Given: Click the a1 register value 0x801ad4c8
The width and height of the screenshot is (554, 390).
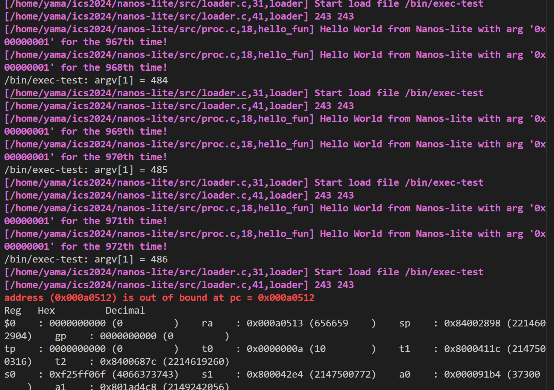Looking at the screenshot, I should [128, 386].
